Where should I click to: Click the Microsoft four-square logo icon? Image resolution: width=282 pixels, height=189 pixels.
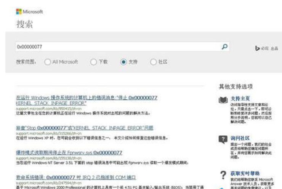[x=19, y=12]
